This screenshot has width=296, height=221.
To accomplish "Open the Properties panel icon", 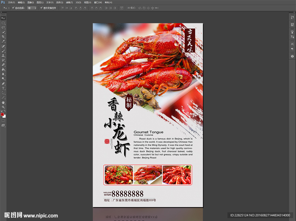I will [292, 24].
